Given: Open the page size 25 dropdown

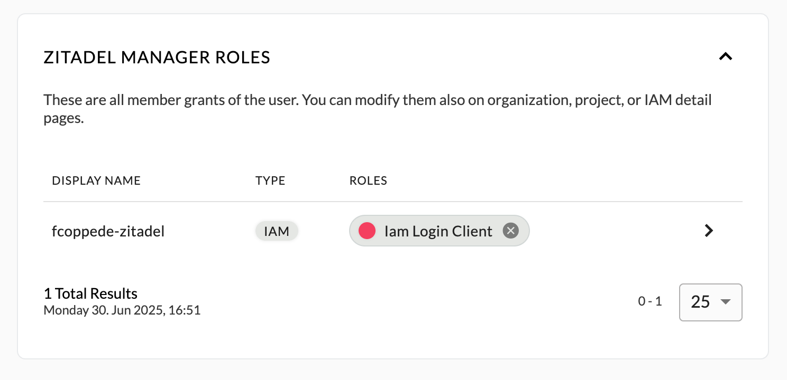Looking at the screenshot, I should coord(710,302).
